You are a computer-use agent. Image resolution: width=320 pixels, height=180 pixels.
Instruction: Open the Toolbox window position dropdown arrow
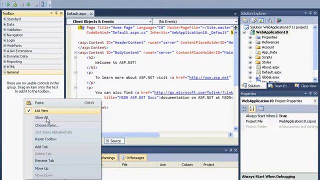click(x=51, y=13)
